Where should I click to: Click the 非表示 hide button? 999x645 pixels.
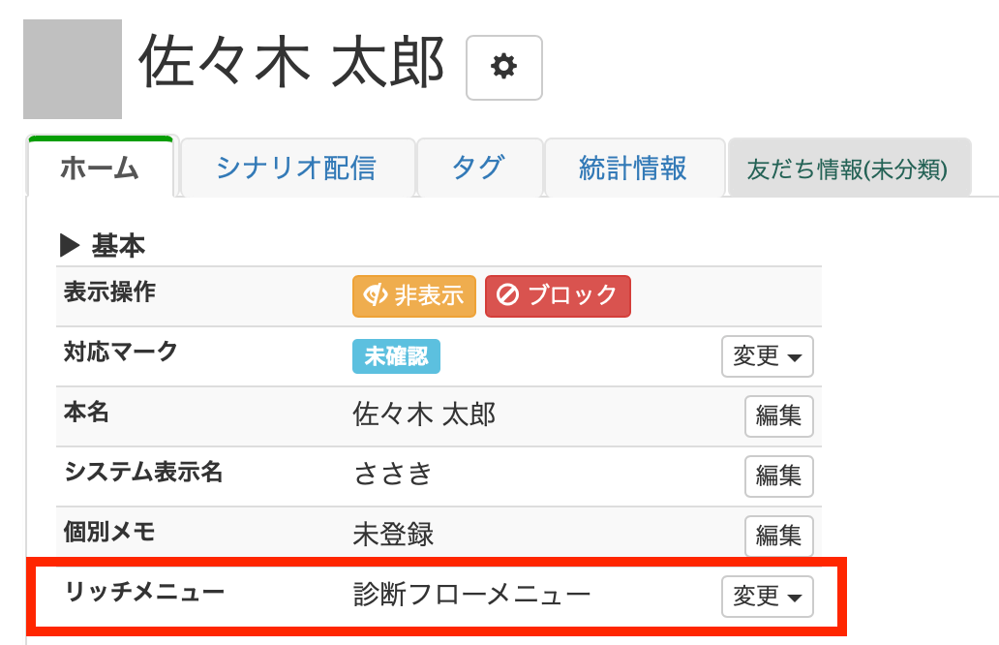tap(413, 295)
